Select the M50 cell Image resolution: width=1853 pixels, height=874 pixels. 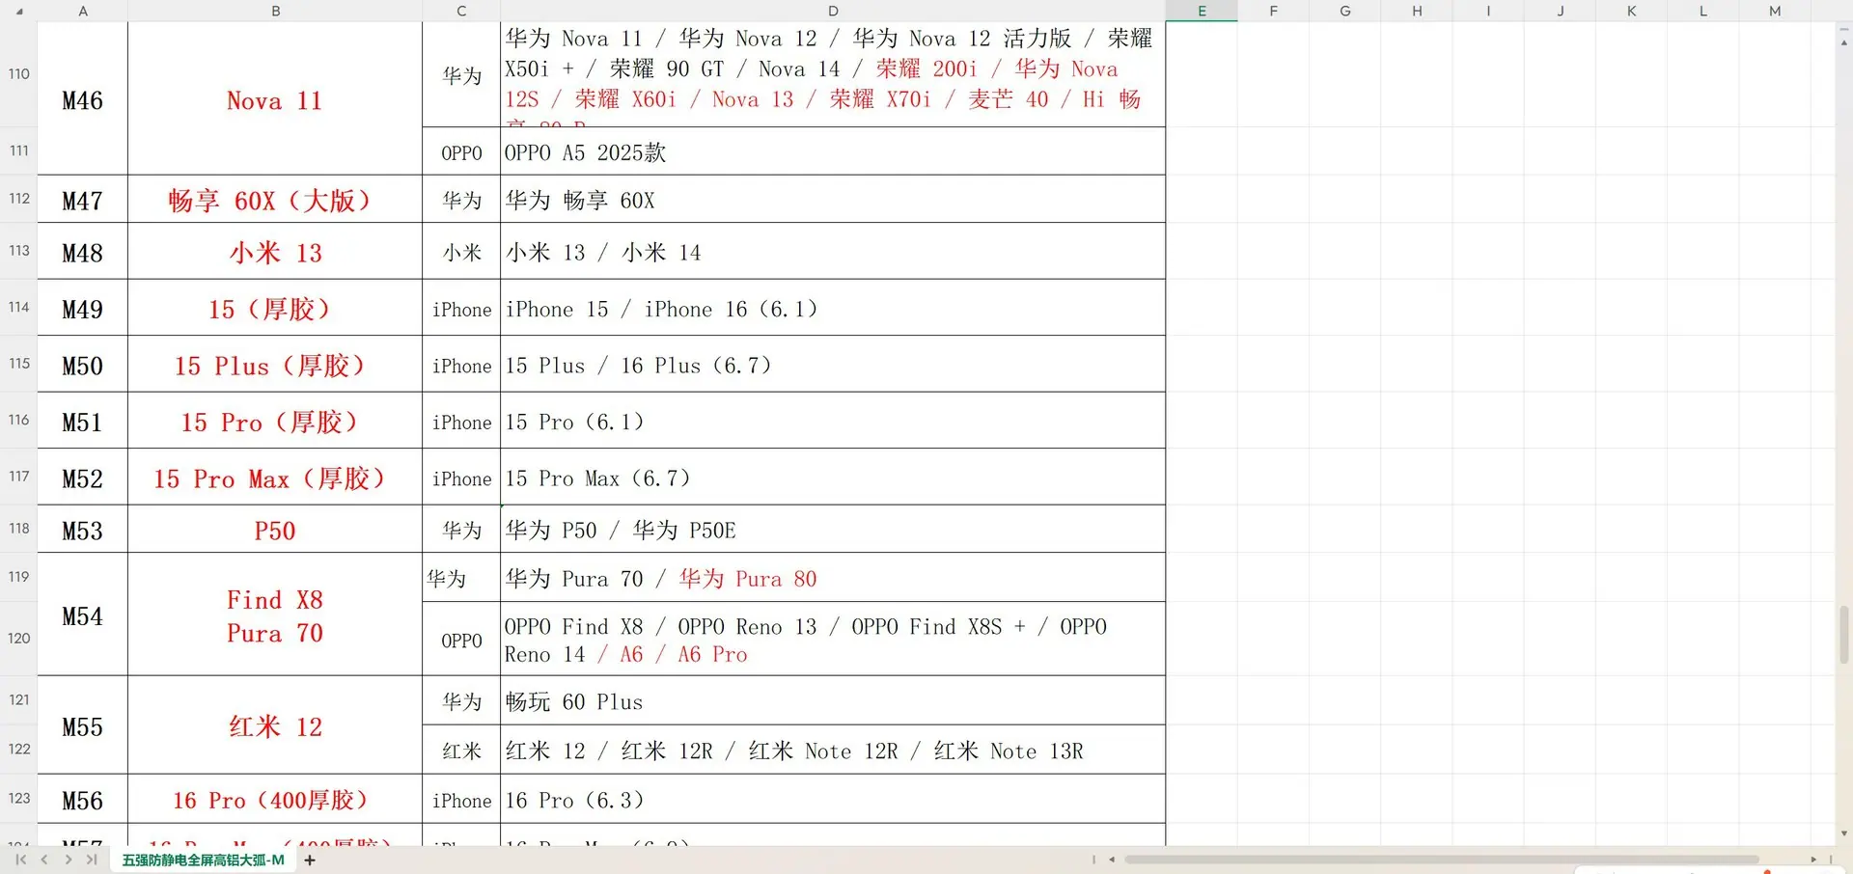83,364
